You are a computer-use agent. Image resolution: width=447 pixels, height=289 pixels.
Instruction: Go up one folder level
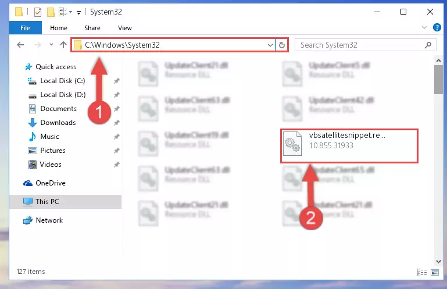(63, 45)
